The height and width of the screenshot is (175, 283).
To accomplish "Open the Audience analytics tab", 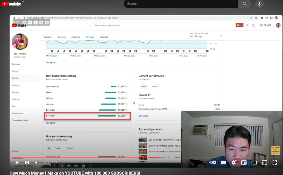I will (x=76, y=37).
